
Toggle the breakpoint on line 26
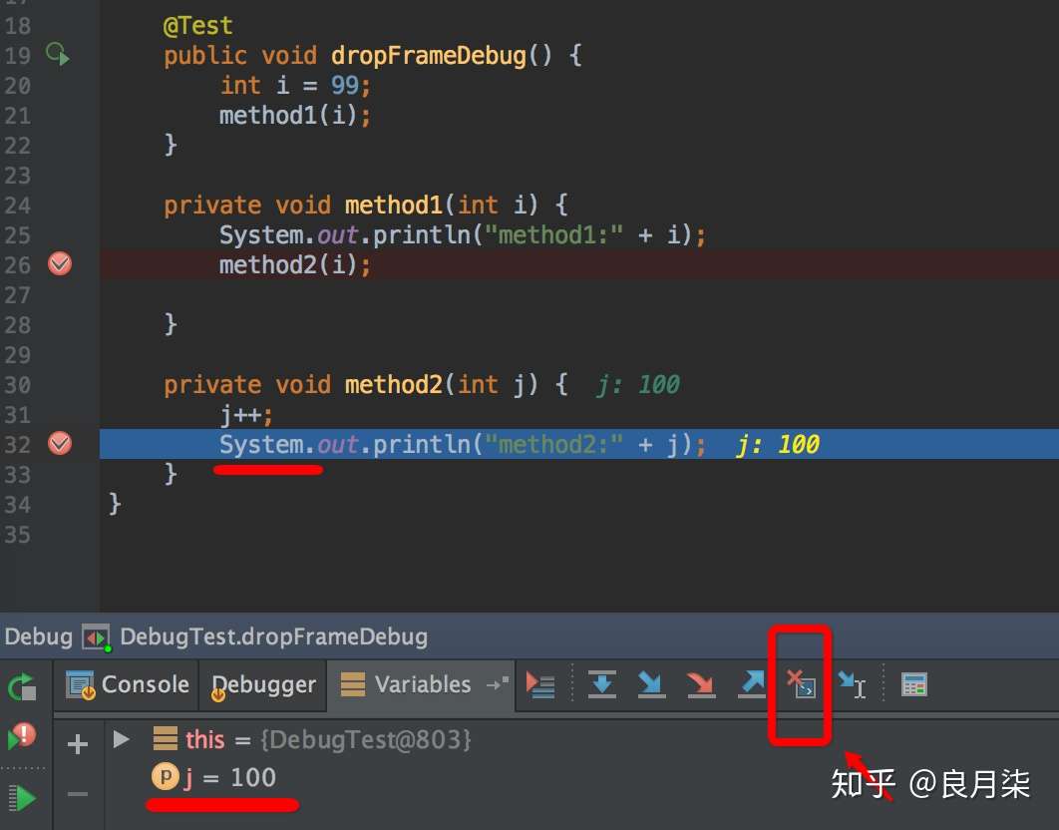(60, 263)
